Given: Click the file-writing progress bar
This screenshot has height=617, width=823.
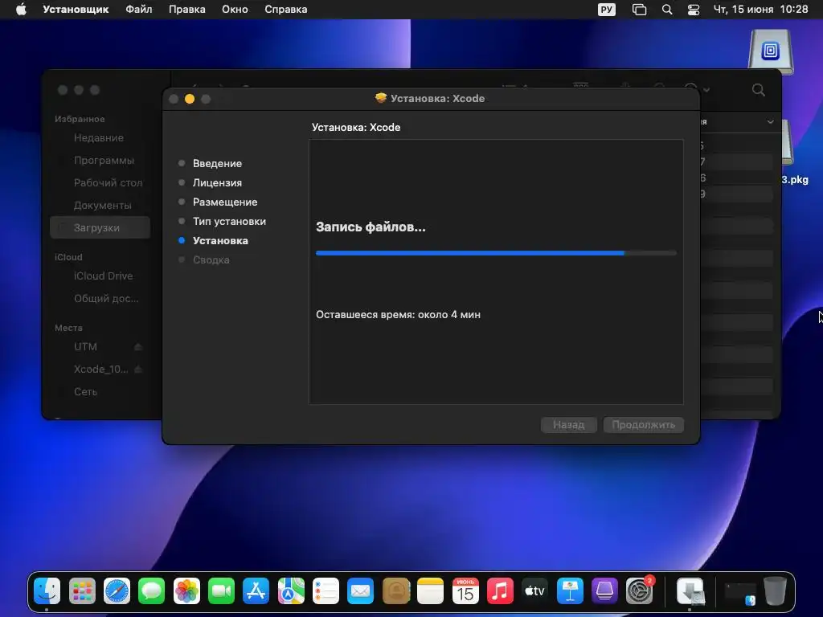Looking at the screenshot, I should (496, 253).
